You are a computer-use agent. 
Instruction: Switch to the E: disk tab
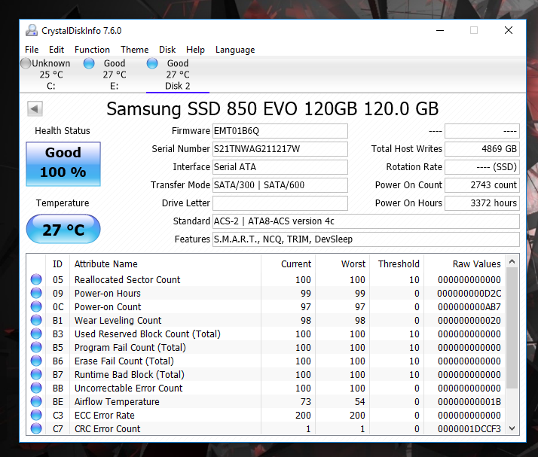[x=115, y=75]
